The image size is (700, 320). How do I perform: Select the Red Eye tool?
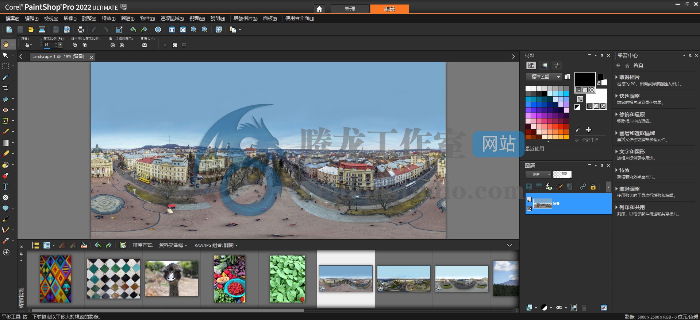(x=5, y=110)
